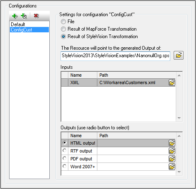The image size is (196, 189).
Task: Click Inputs list scroll up arrow
Action: [x=179, y=75]
